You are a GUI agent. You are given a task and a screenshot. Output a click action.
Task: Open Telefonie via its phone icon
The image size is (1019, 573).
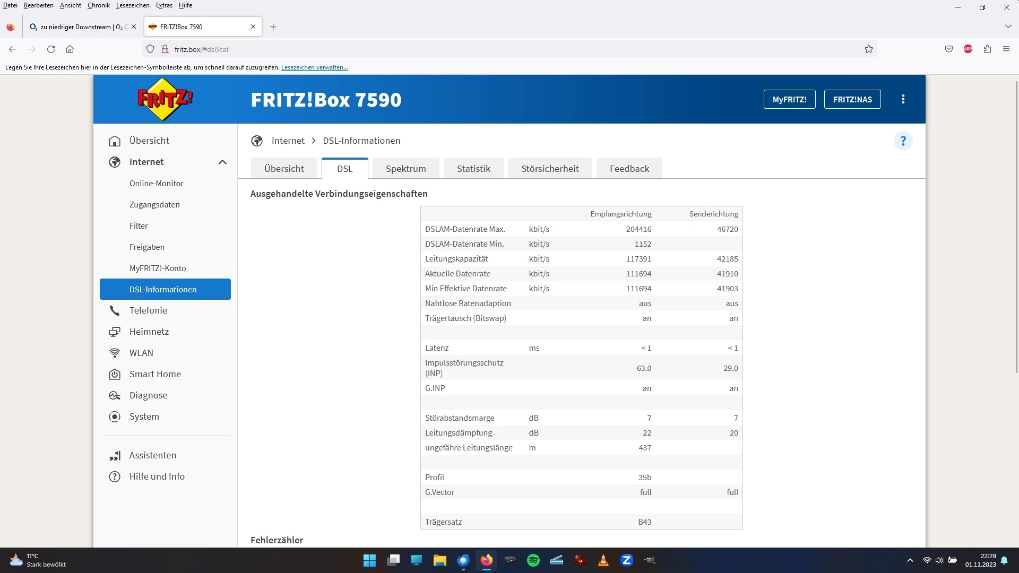[x=115, y=310]
